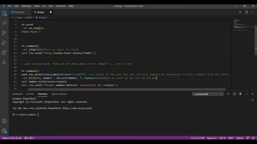Click line number 21 in gutter
This screenshot has height=144, width=257.
pos(15,78)
